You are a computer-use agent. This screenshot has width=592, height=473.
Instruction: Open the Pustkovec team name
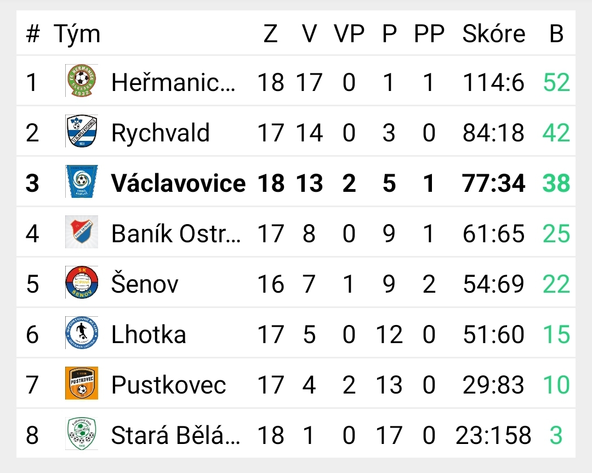pos(169,385)
